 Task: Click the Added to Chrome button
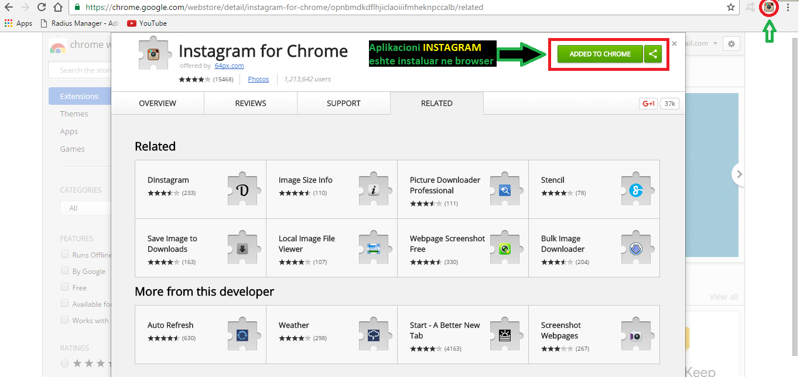tap(600, 54)
